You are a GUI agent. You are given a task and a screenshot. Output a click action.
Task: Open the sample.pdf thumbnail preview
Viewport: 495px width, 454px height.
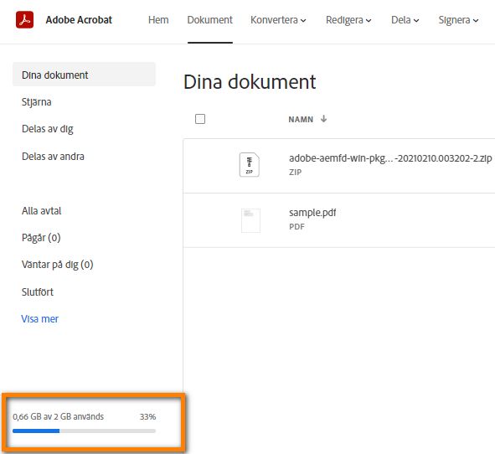pos(250,220)
